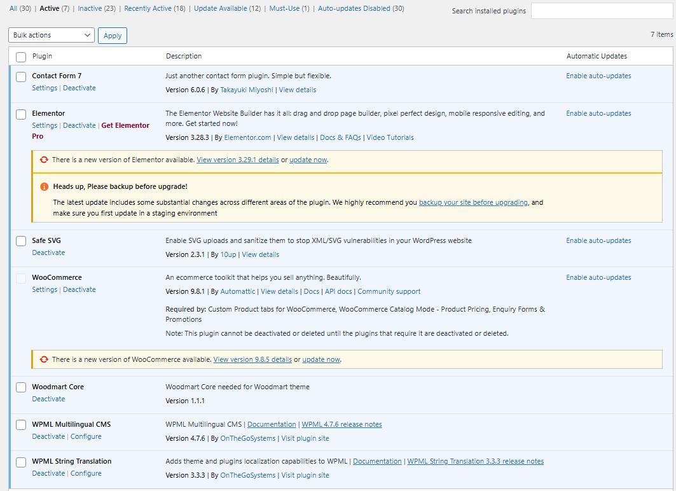The height and width of the screenshot is (491, 676).
Task: Open the WooCommerce Docs link
Action: tap(311, 291)
